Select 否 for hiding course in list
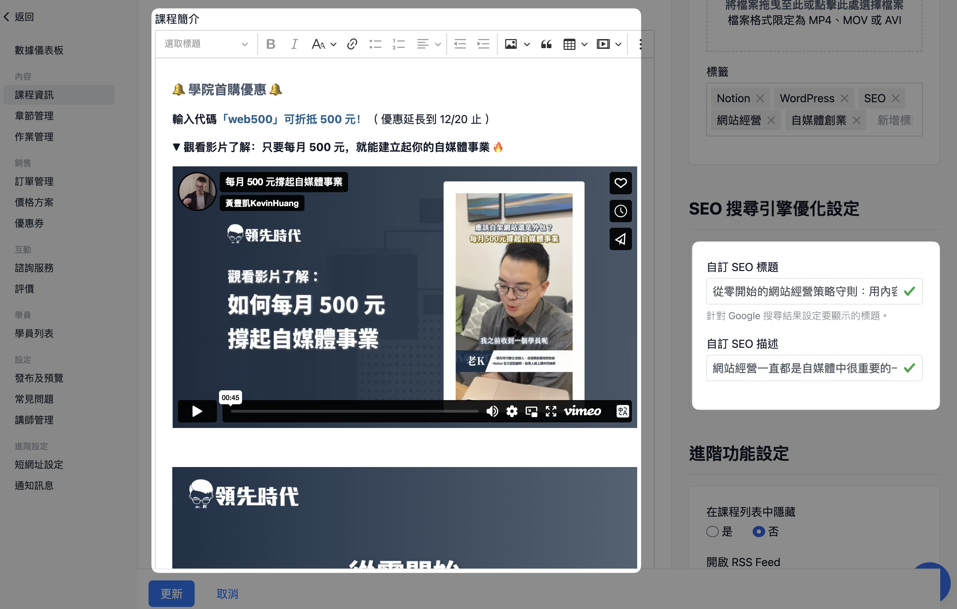Viewport: 957px width, 609px height. 759,532
